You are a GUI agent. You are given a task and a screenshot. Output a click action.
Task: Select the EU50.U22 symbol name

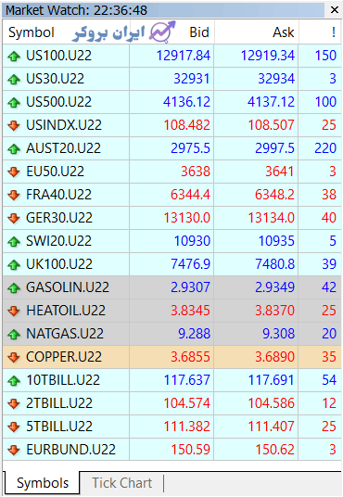coord(56,172)
